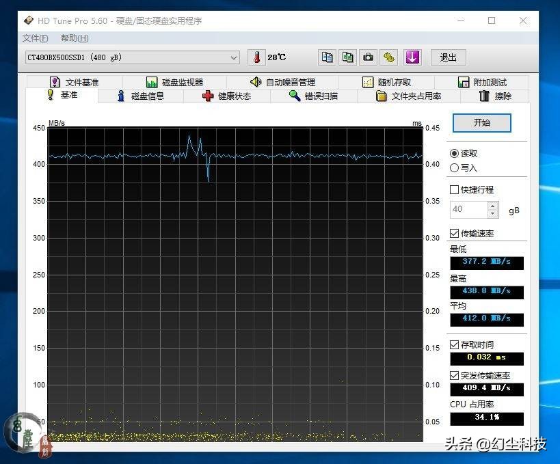Open the CT480BX500SSD1 drive dropdown
Image resolution: width=560 pixels, height=464 pixels.
pyautogui.click(x=234, y=57)
